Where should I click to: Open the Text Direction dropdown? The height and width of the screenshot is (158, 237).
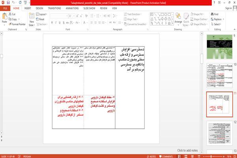pyautogui.click(x=133, y=14)
